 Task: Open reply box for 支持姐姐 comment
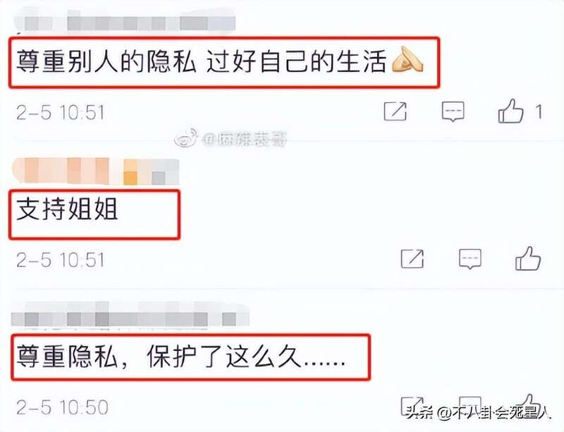[x=470, y=259]
